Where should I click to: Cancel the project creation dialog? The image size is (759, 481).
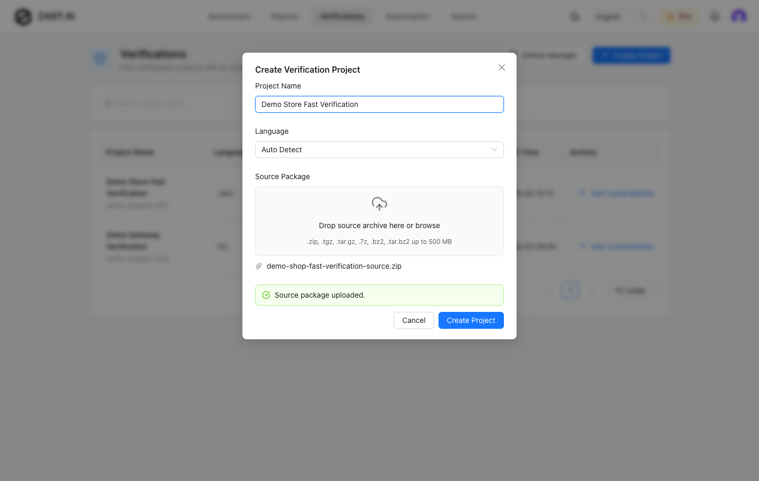pyautogui.click(x=414, y=320)
